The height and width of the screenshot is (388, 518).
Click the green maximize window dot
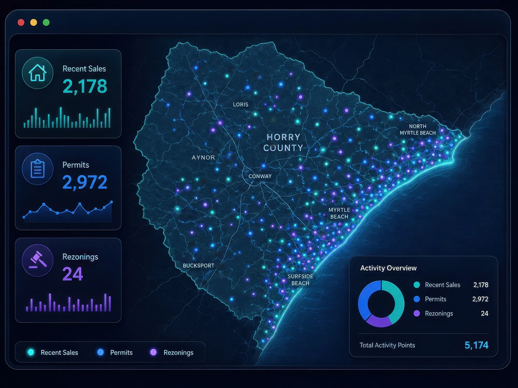point(46,23)
